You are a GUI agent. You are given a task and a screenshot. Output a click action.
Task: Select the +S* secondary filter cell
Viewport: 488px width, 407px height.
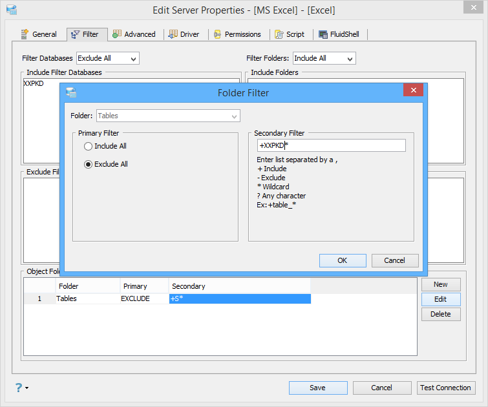pyautogui.click(x=240, y=298)
